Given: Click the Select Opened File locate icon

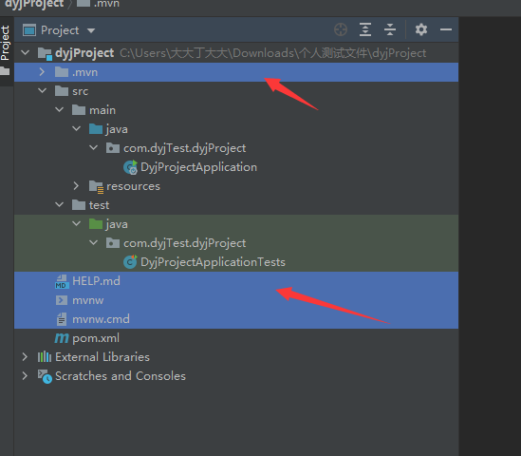Looking at the screenshot, I should point(341,30).
